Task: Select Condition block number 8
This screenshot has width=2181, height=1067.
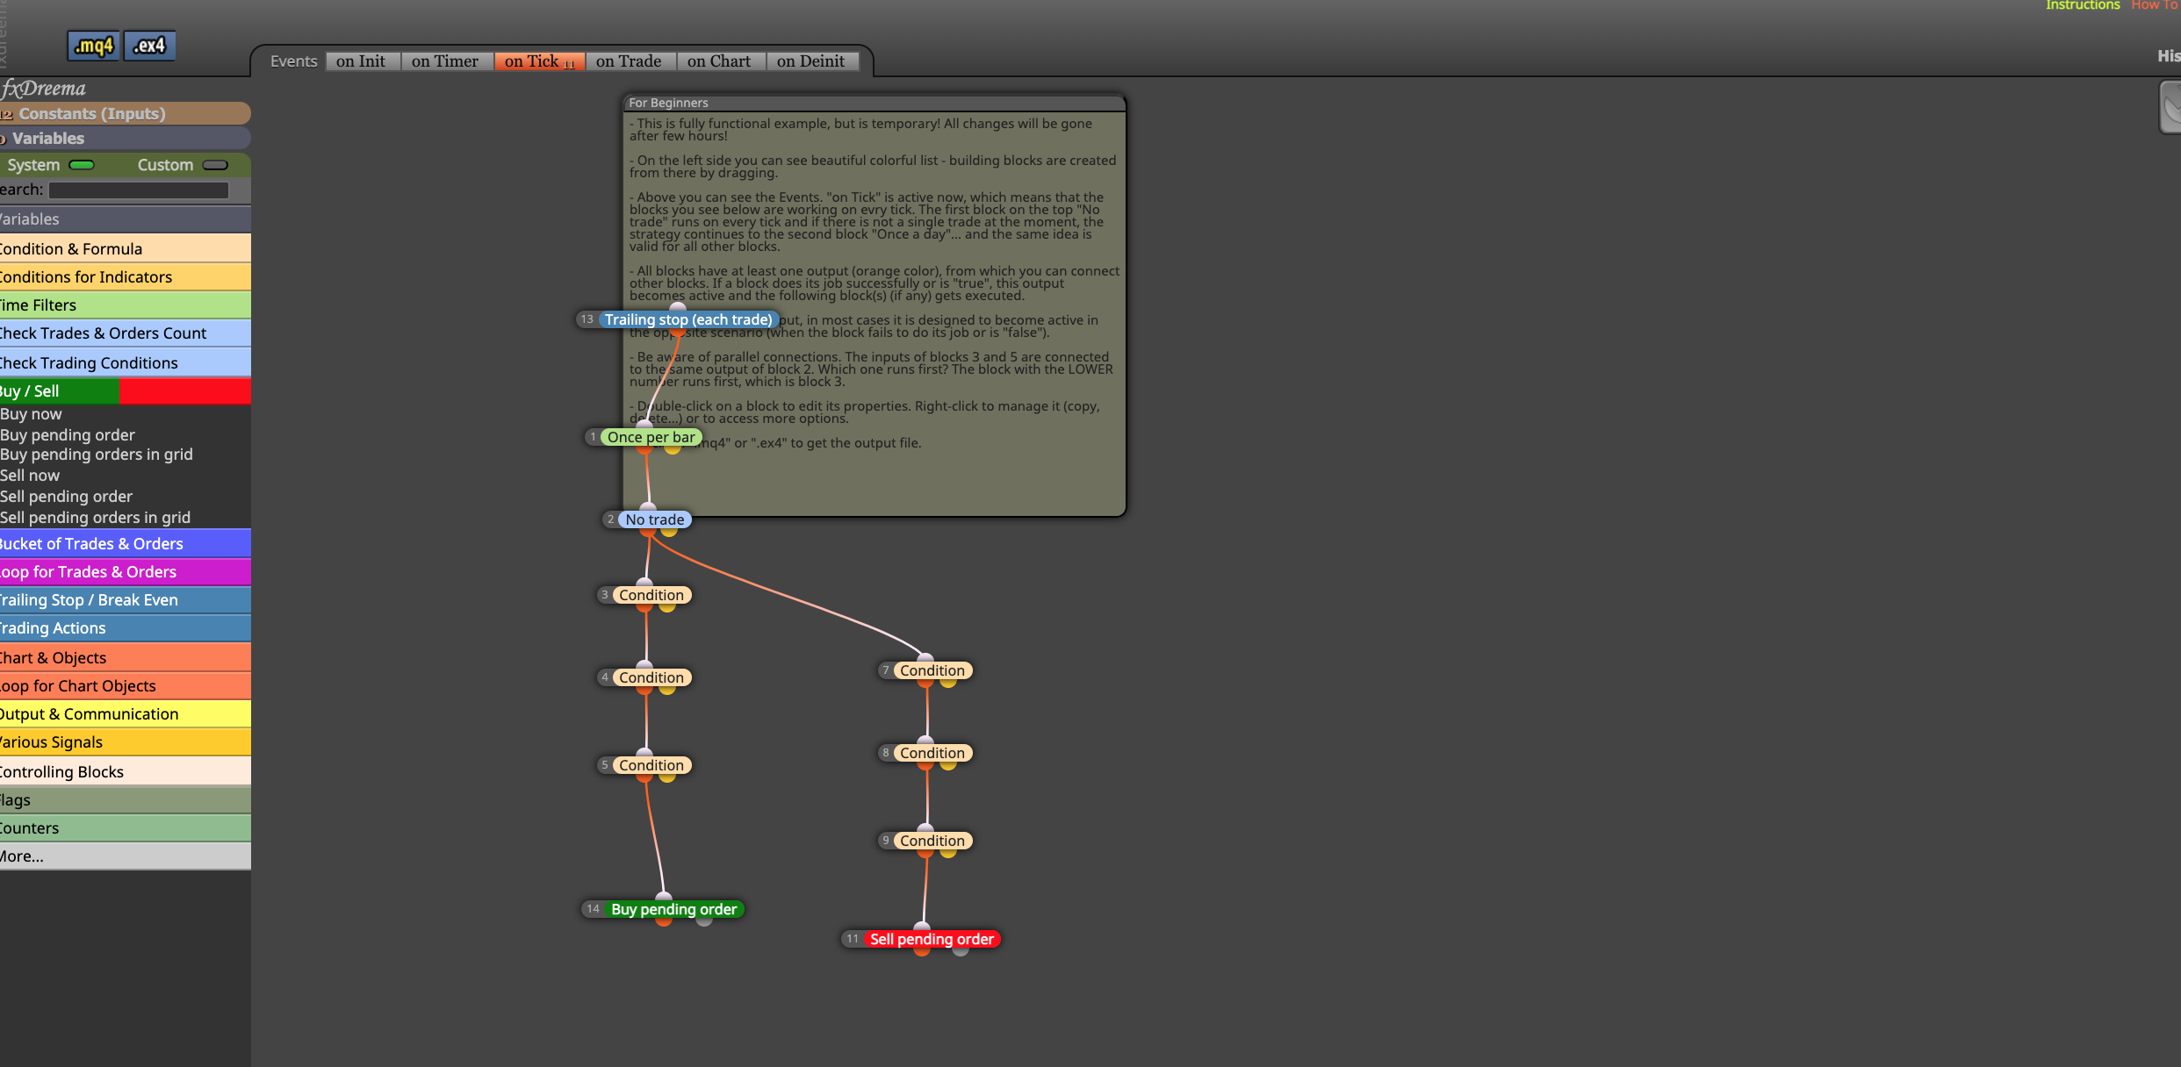Action: 932,753
